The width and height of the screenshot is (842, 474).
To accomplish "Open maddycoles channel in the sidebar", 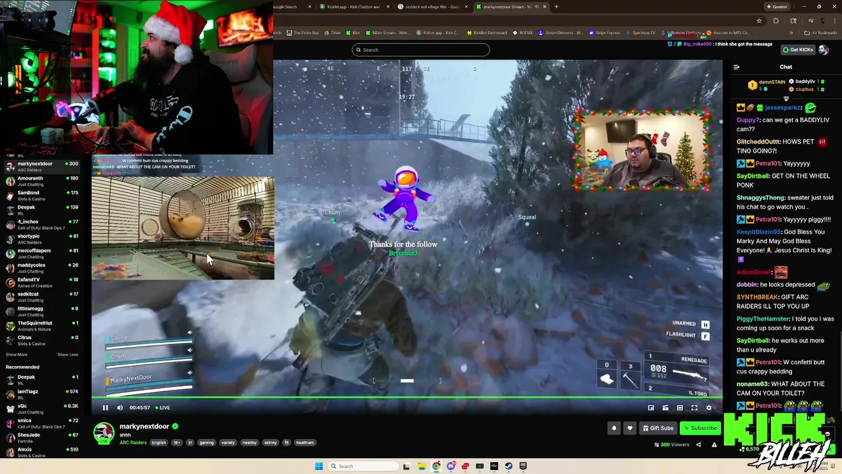I will tap(42, 268).
